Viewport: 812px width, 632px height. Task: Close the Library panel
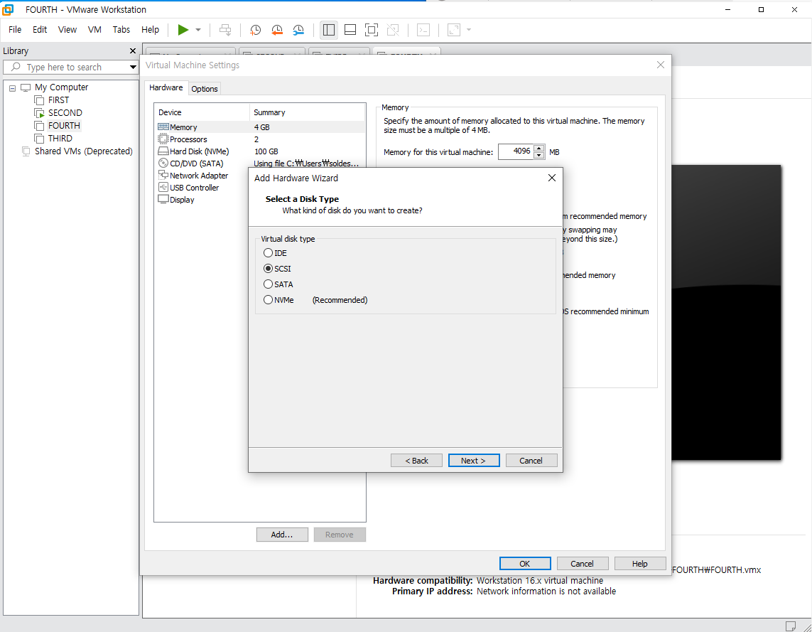coord(133,50)
